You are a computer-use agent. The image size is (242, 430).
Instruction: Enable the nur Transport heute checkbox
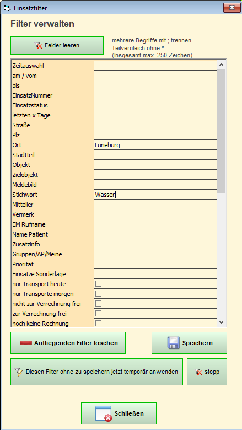[98, 283]
